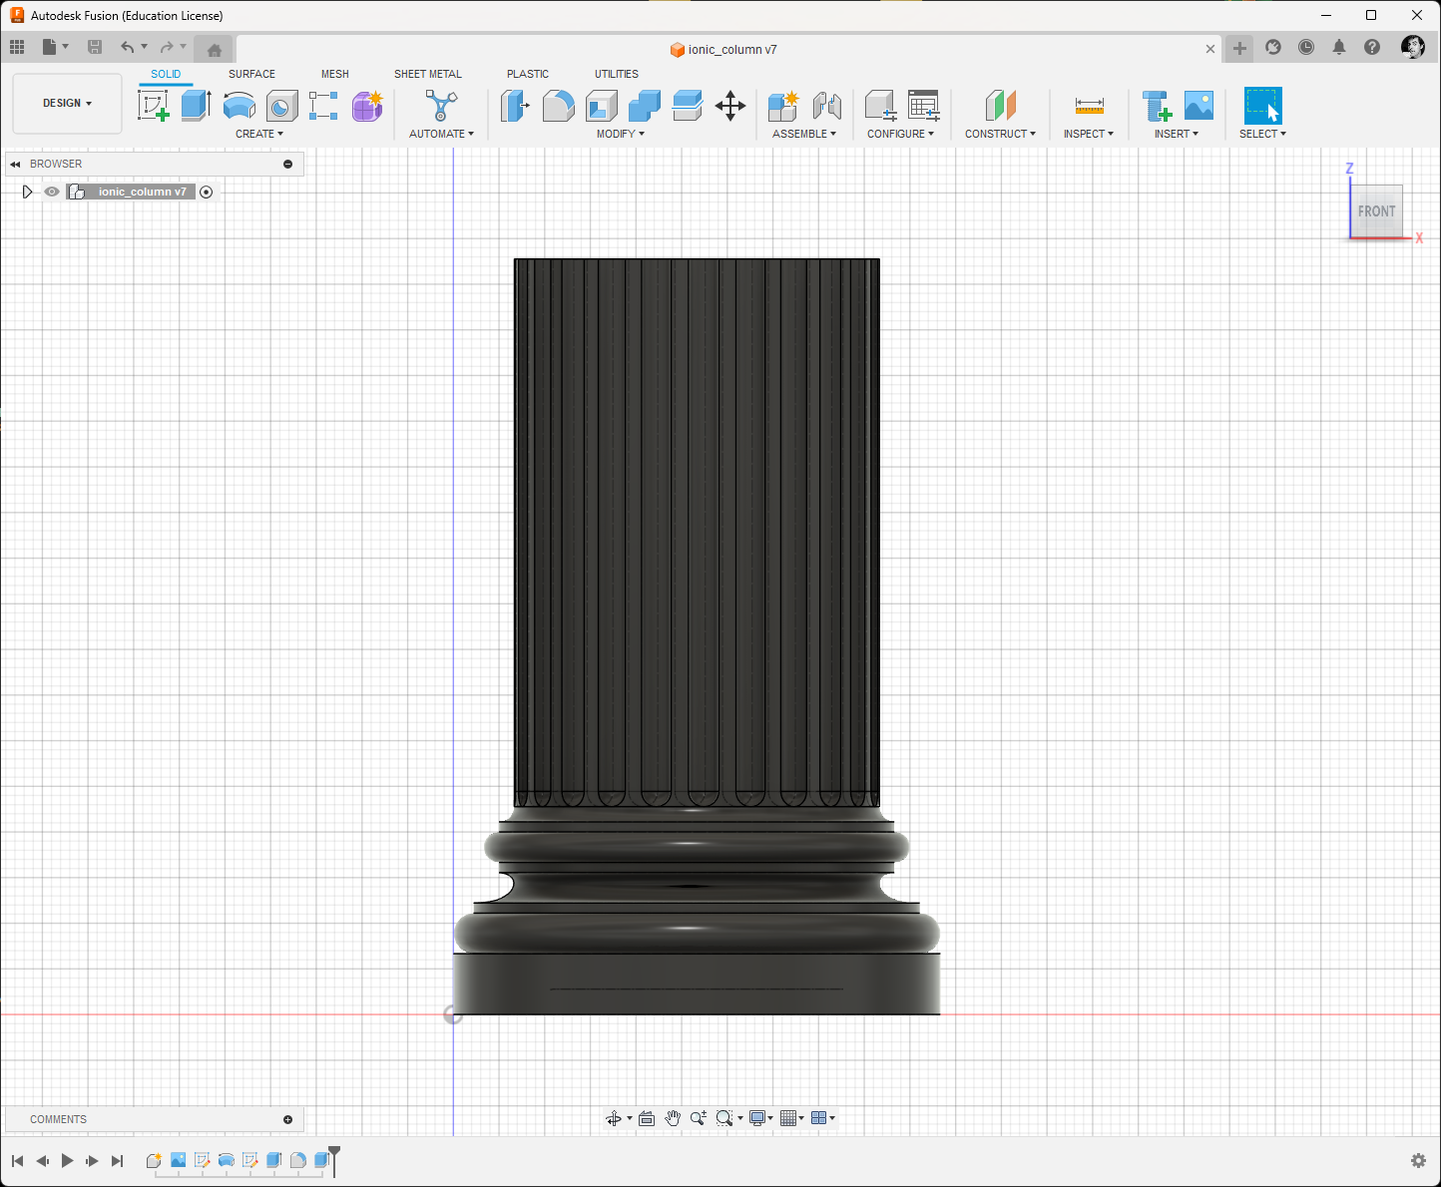The height and width of the screenshot is (1187, 1441).
Task: Switch to the Mesh tab
Action: 335,74
